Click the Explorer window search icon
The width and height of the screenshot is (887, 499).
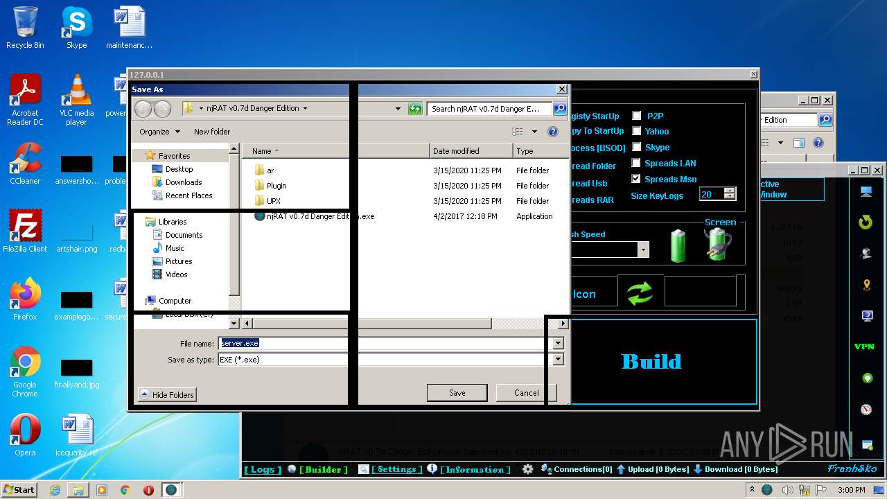coord(825,120)
